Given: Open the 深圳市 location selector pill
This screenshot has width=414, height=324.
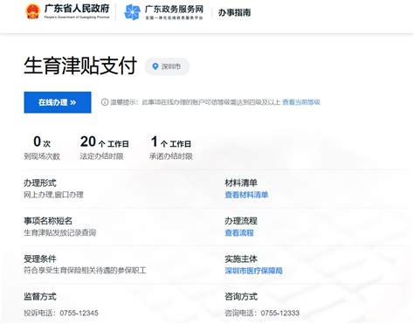Looking at the screenshot, I should [x=167, y=66].
